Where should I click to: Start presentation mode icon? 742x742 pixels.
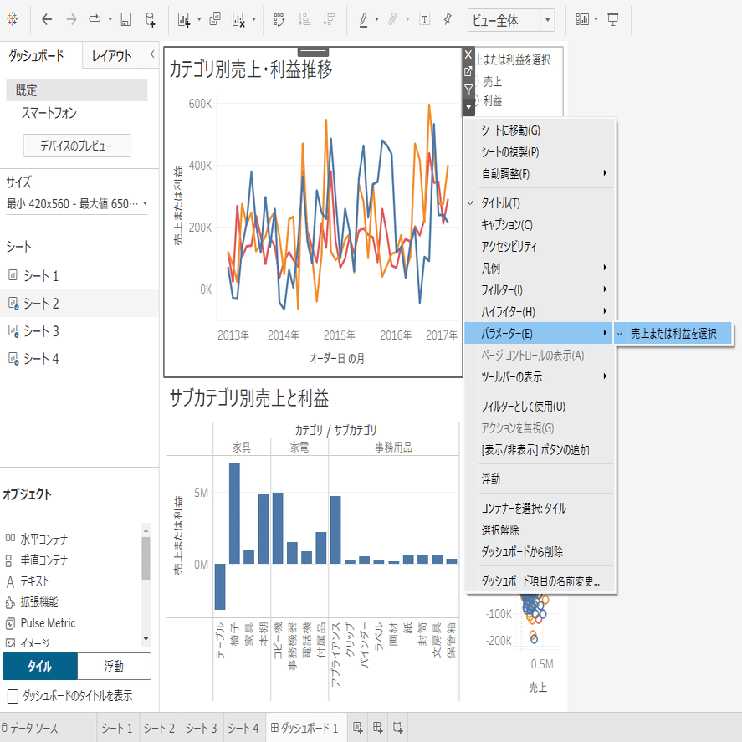[613, 19]
